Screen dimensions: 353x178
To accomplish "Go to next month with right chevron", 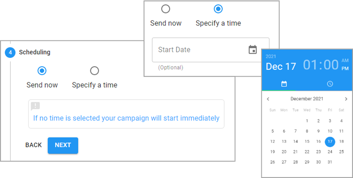I will [346, 99].
